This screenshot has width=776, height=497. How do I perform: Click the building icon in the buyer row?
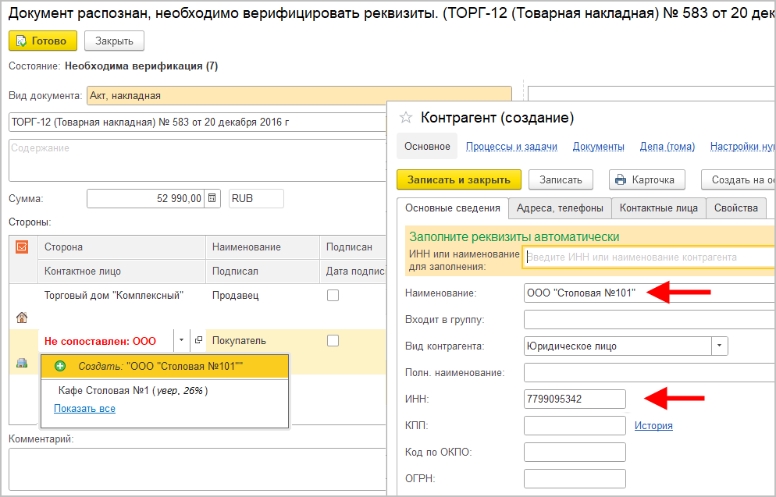[22, 363]
